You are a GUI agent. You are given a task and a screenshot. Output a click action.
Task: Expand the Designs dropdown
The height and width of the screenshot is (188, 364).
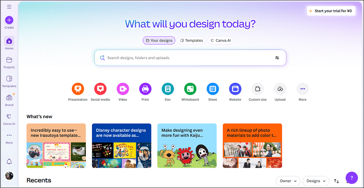(316, 181)
